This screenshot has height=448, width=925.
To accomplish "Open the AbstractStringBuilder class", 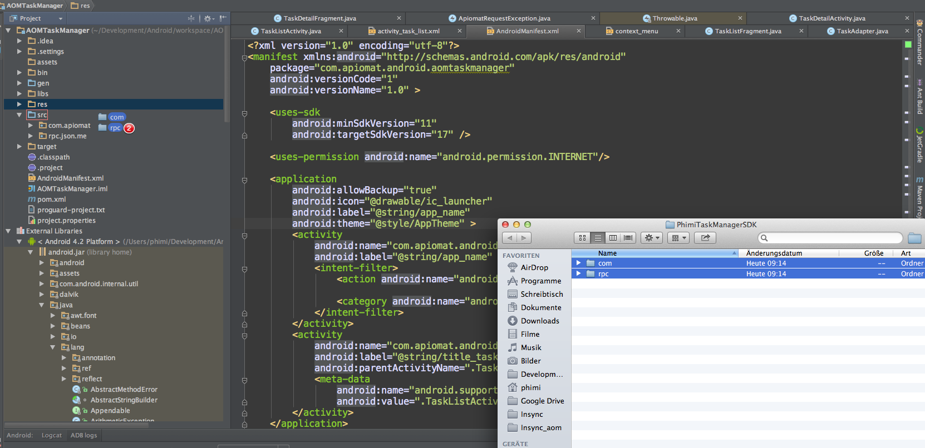I will (115, 400).
